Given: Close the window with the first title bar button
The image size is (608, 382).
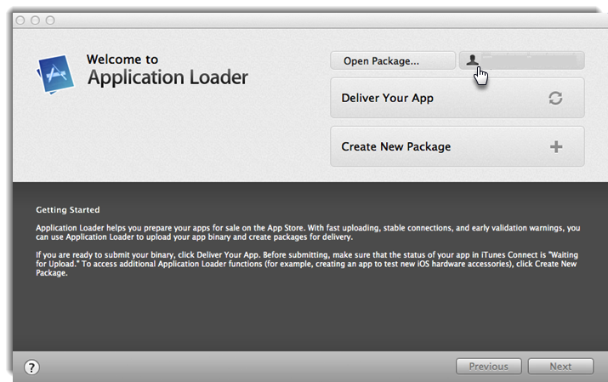Looking at the screenshot, I should pos(20,20).
